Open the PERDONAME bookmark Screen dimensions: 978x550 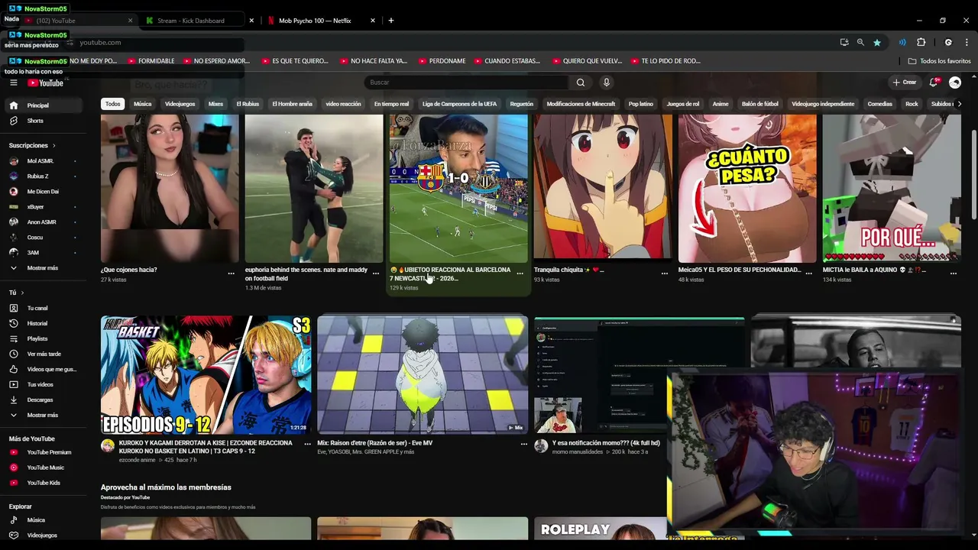(x=442, y=61)
